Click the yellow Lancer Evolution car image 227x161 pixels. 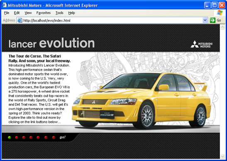(141, 100)
